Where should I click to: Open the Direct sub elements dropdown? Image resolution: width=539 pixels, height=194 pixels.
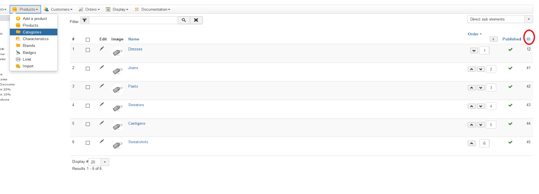500,19
